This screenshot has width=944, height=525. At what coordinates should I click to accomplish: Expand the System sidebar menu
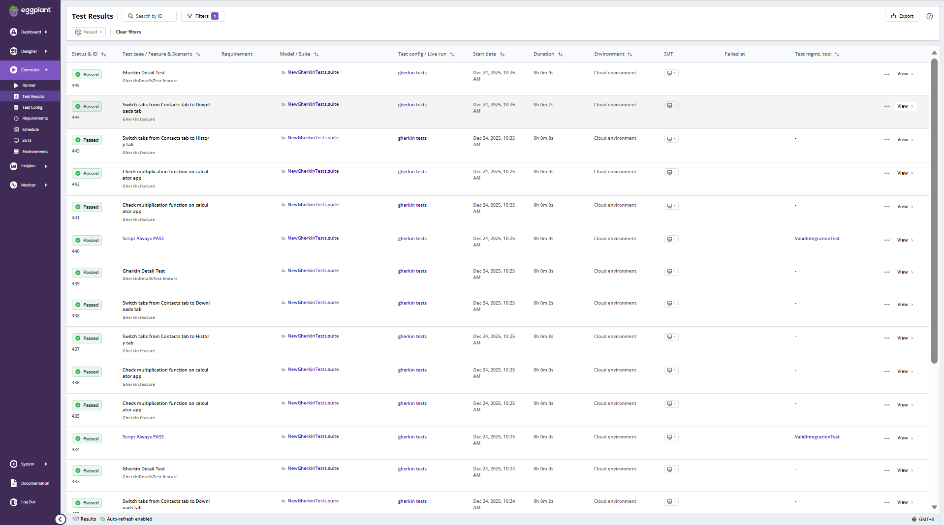[x=46, y=463]
